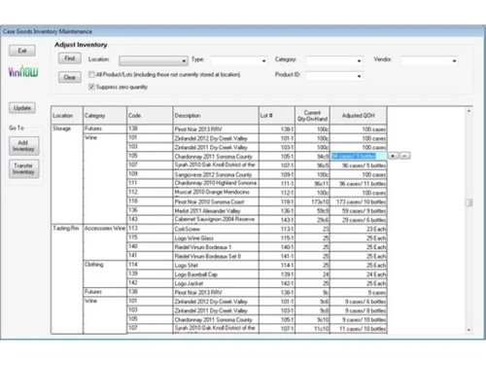This screenshot has height=365, width=486.
Task: Select the Accessories Wine category cell
Action: click(105, 241)
